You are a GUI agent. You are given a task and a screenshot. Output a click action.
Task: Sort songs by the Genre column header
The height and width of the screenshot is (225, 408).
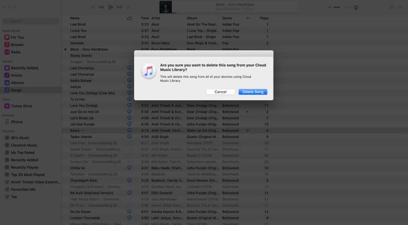point(227,18)
